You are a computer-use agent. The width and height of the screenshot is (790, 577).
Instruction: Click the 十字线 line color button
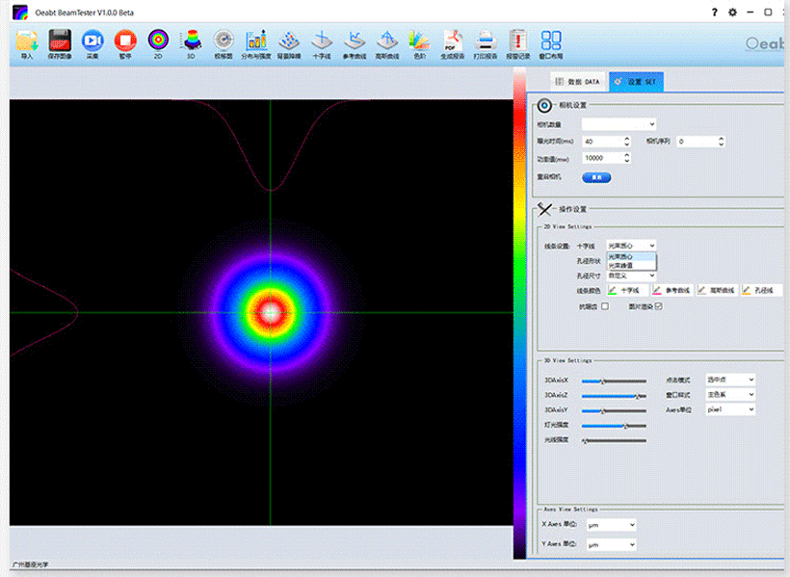click(x=626, y=290)
